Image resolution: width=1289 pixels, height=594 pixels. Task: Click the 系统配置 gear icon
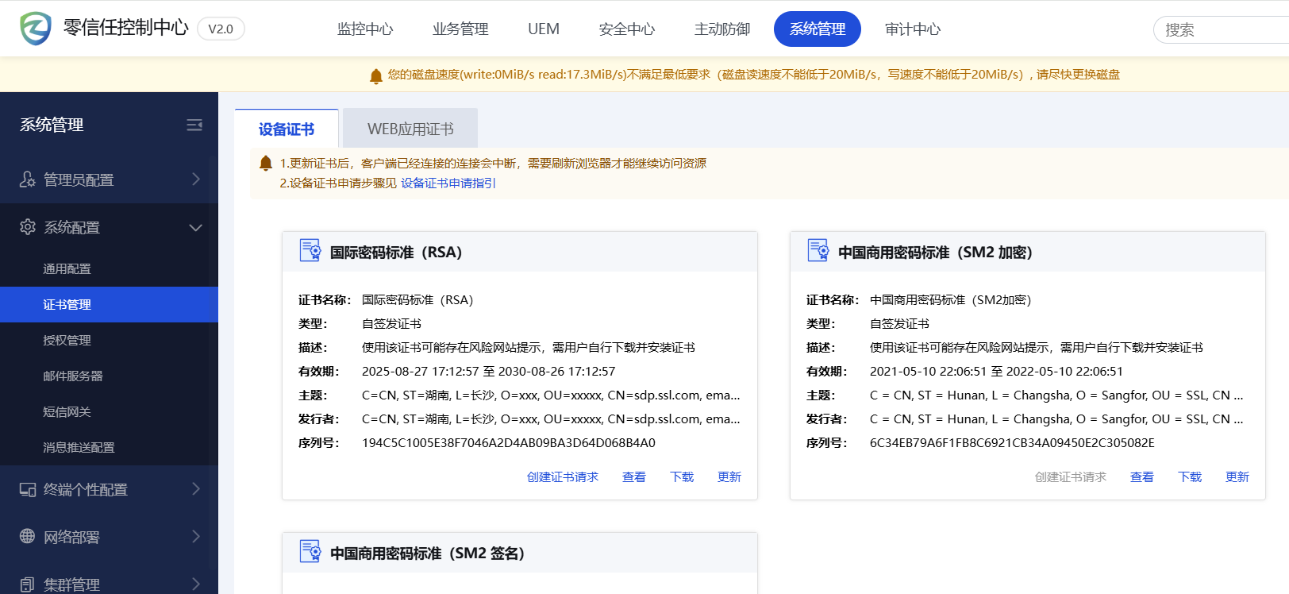click(28, 227)
